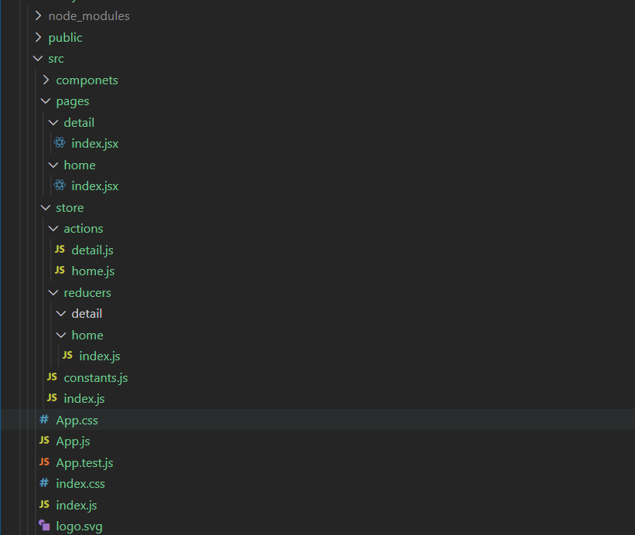Select home folder label under reducers
Screen dimensions: 635x535
click(x=87, y=335)
